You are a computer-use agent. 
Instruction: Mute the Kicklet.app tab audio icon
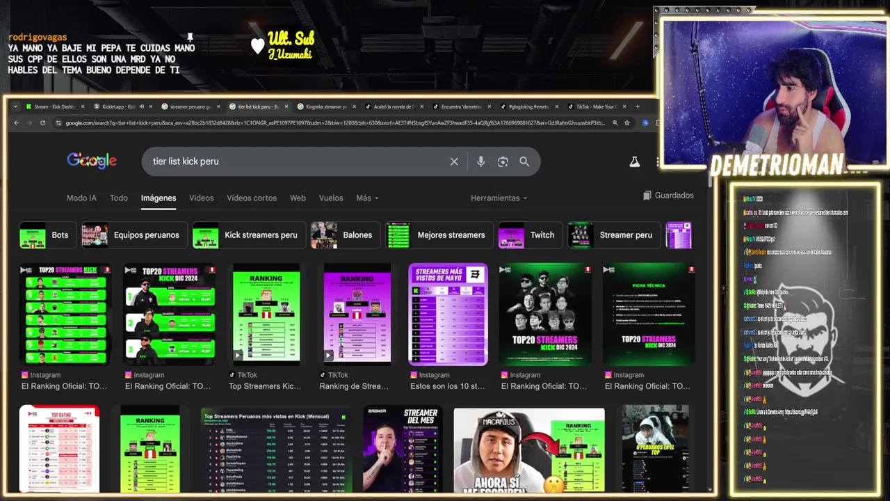pyautogui.click(x=141, y=106)
